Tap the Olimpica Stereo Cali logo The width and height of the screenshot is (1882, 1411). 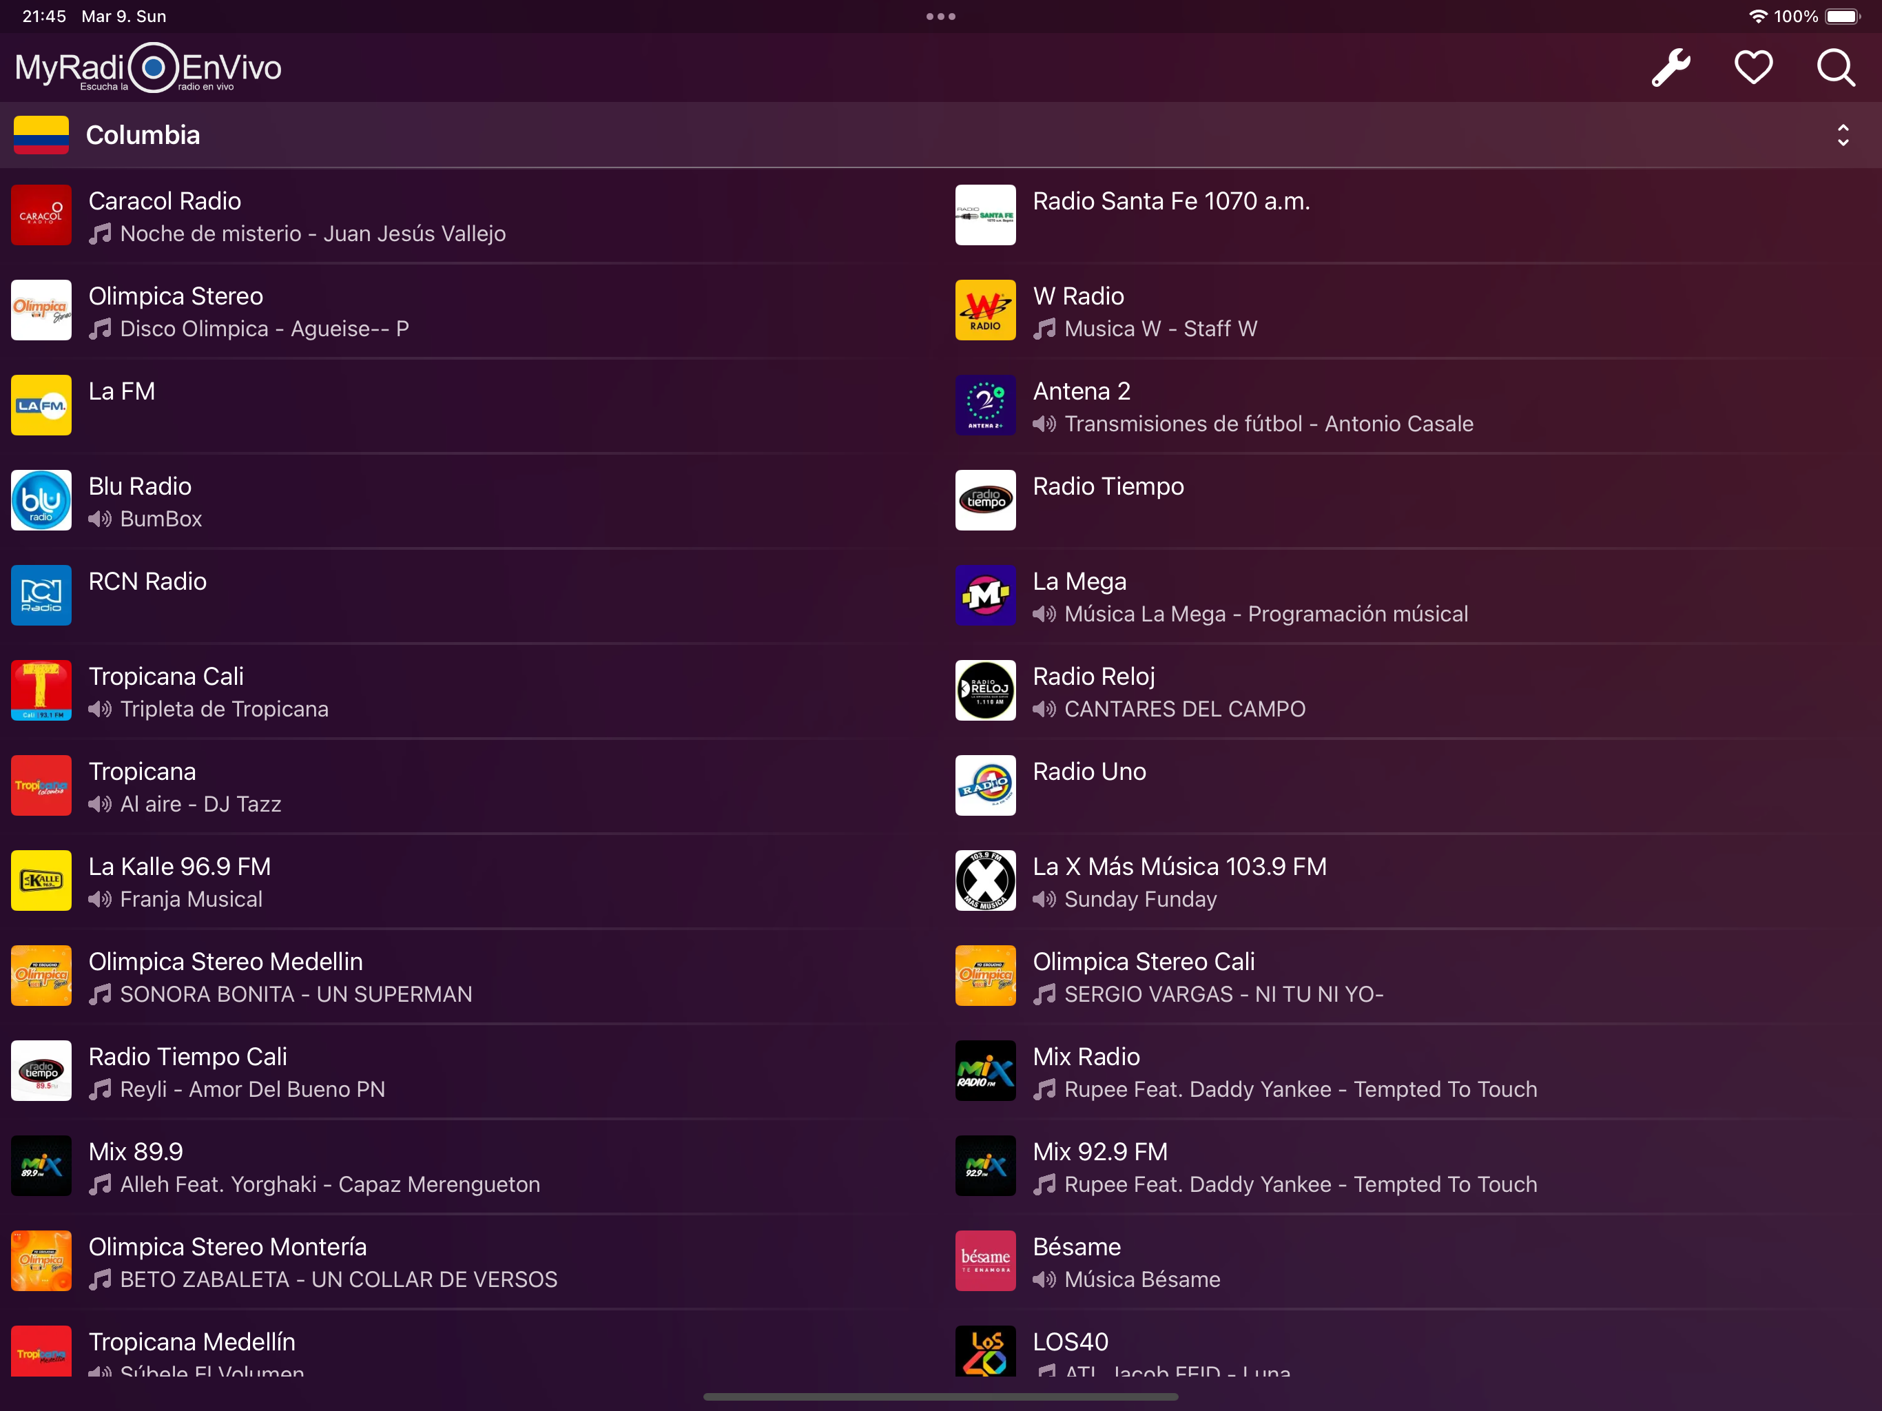985,976
